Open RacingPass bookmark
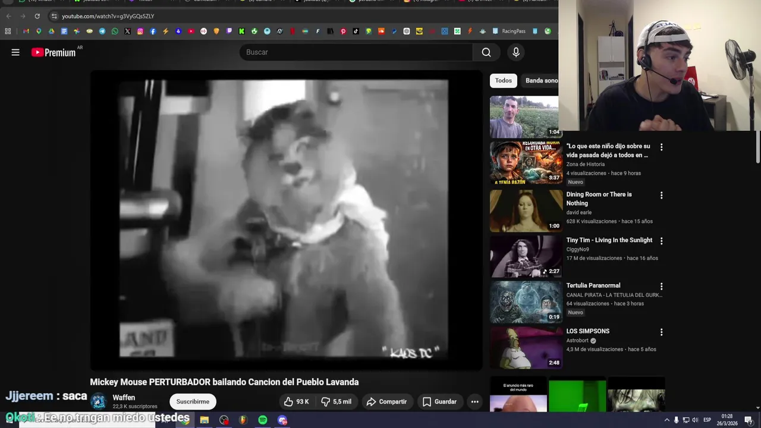 click(508, 31)
